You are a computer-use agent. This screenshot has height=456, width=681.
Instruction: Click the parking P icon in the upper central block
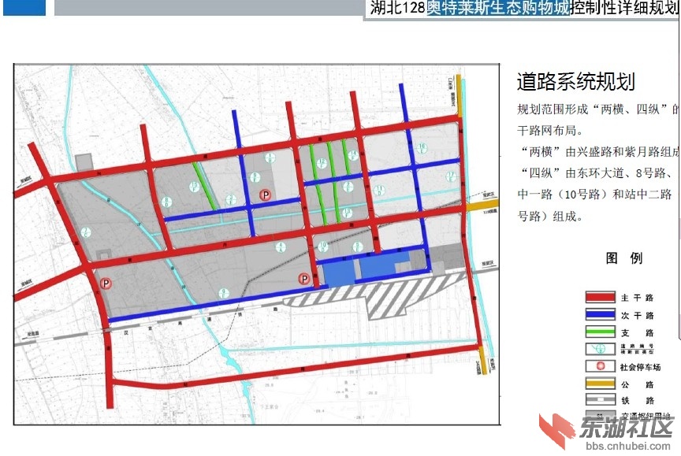266,195
